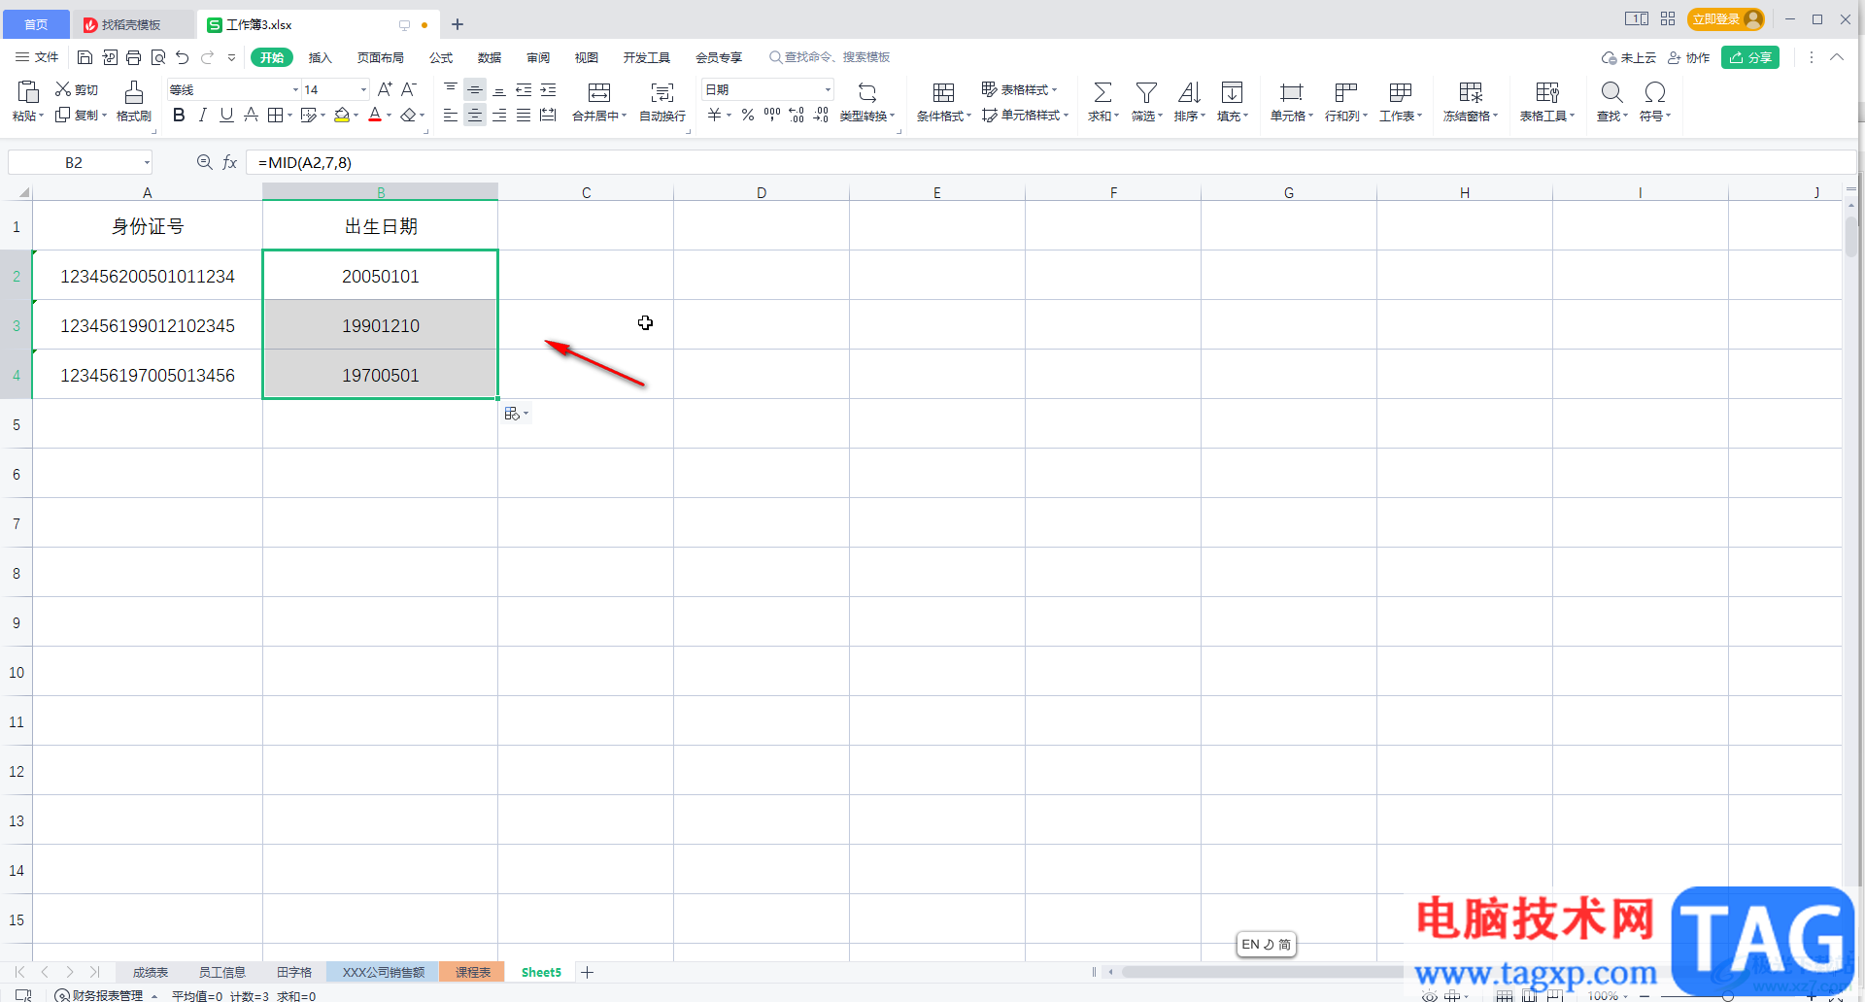Click the not-in-cloud (未上云) button

(1629, 57)
